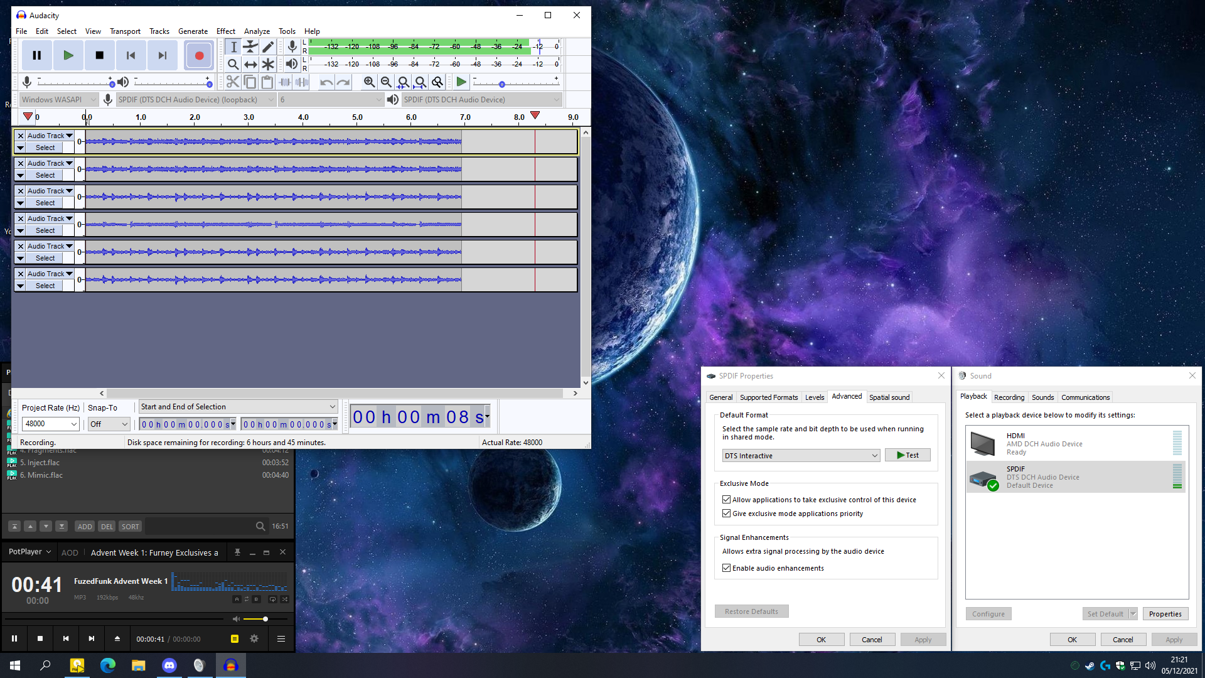
Task: Click OK in SPDIF Properties dialog
Action: pyautogui.click(x=822, y=640)
